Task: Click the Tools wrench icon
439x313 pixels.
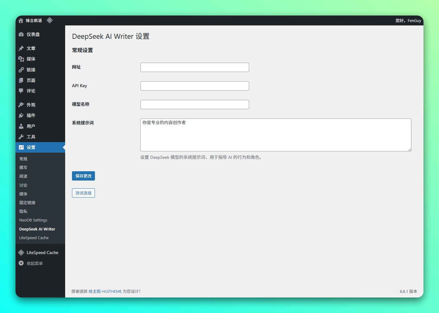Action: [x=21, y=137]
